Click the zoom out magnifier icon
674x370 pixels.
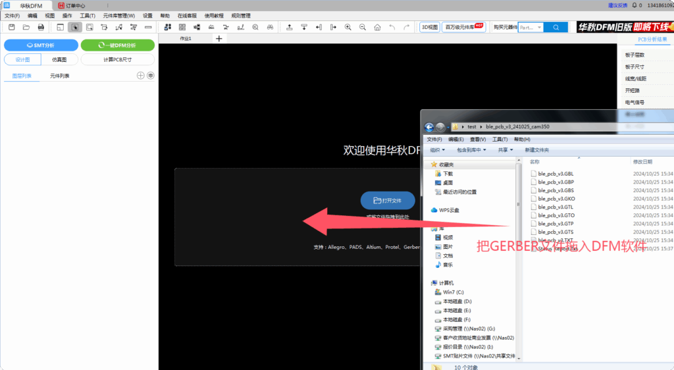click(362, 28)
